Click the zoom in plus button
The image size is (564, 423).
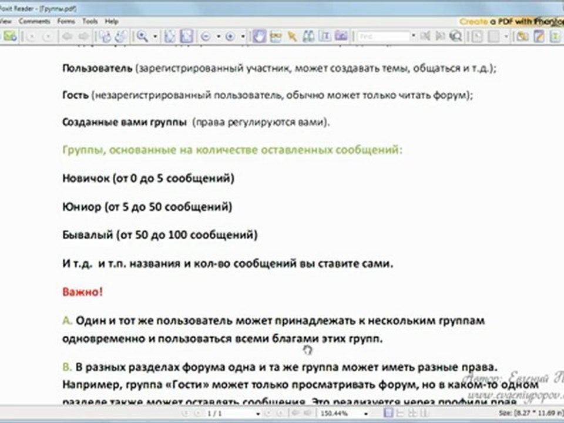click(x=230, y=36)
